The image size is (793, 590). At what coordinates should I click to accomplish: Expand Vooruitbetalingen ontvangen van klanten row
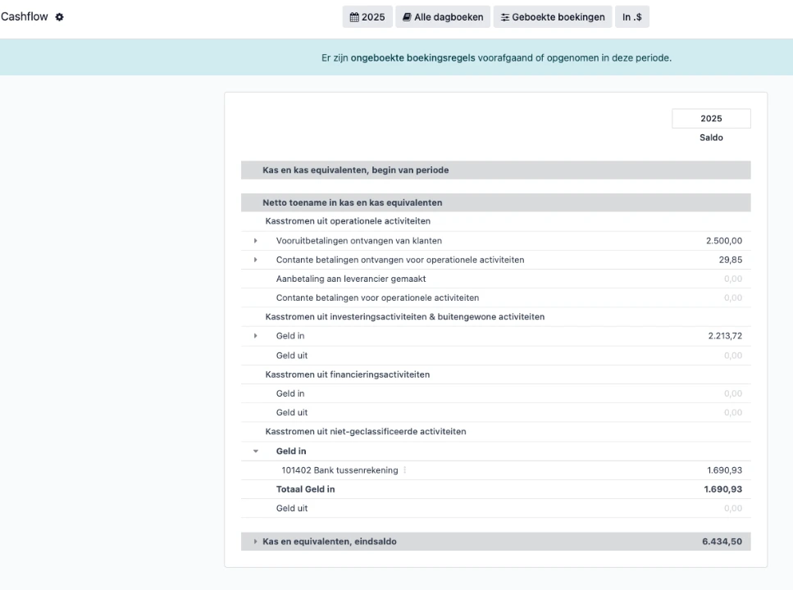click(255, 241)
